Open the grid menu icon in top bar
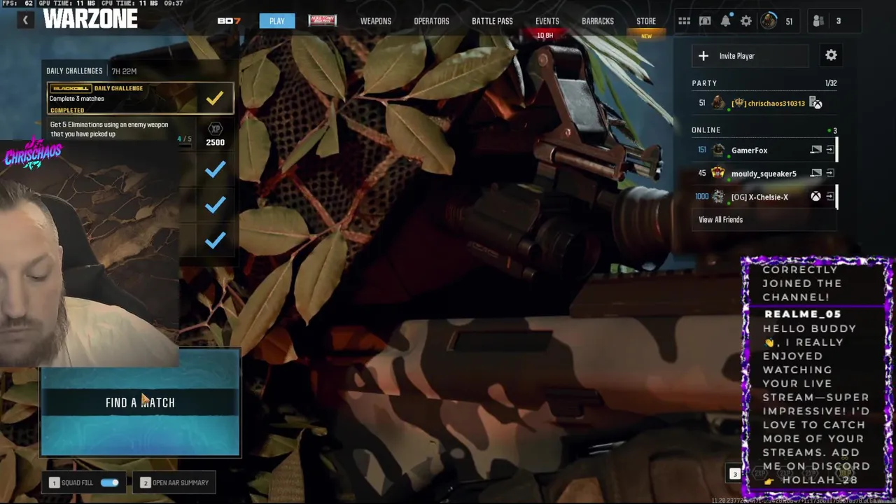The image size is (896, 504). coord(684,21)
